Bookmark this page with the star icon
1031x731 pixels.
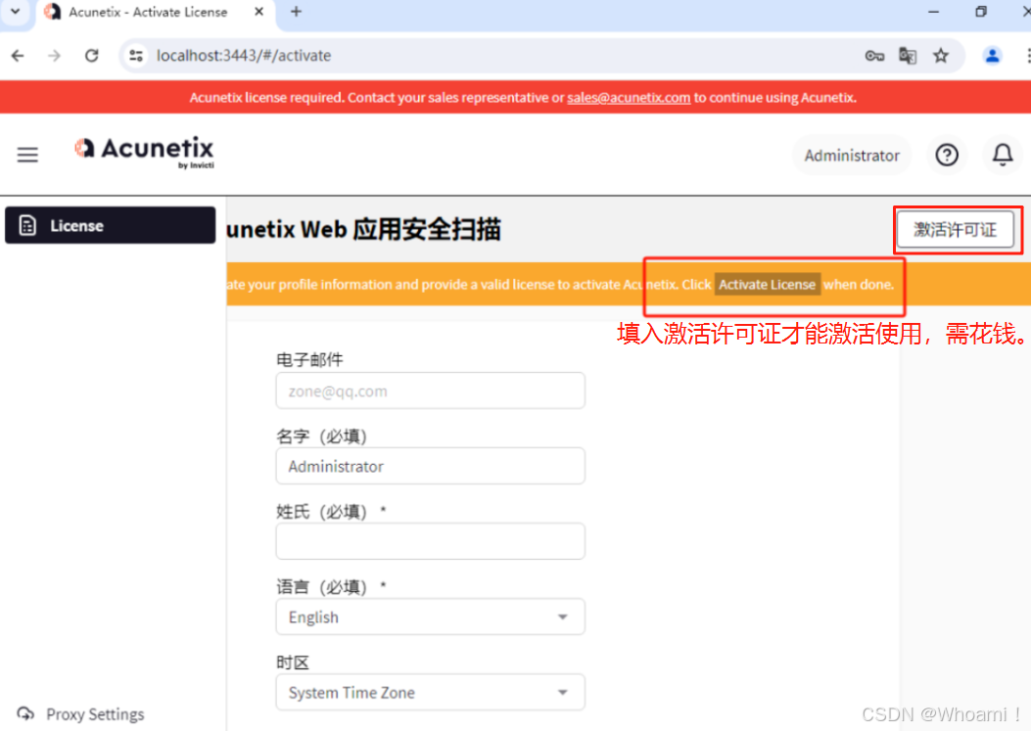pos(941,56)
